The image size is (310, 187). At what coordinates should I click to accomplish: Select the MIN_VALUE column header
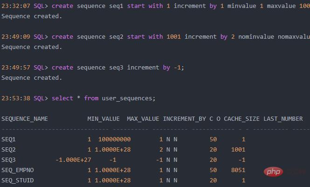103,119
